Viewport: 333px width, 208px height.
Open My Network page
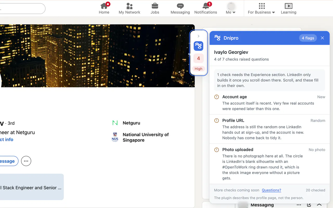pyautogui.click(x=129, y=8)
